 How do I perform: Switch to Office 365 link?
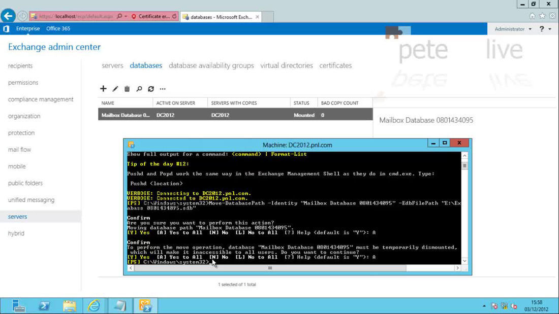click(58, 28)
